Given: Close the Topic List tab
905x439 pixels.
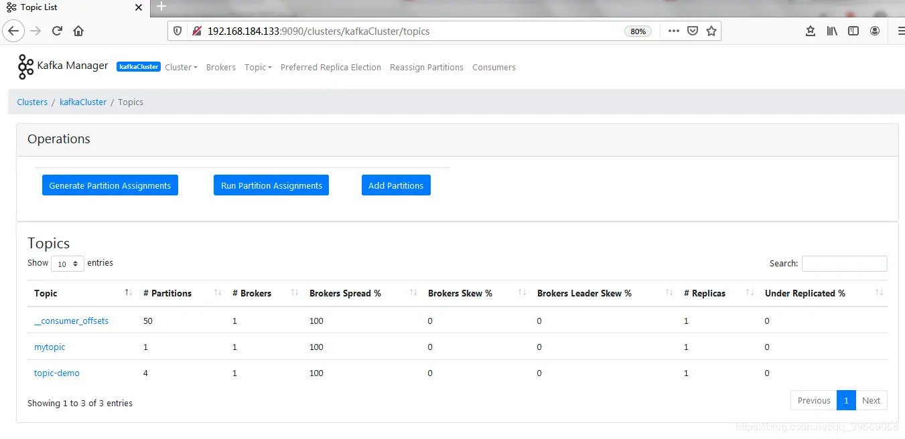Looking at the screenshot, I should coord(139,7).
